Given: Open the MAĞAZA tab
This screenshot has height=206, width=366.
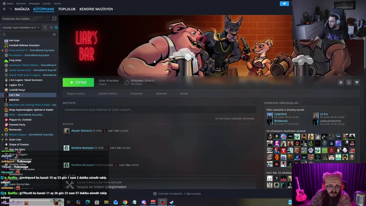Looking at the screenshot, I should click(x=22, y=9).
